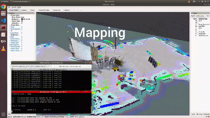The height and width of the screenshot is (118, 210).
Task: Click the RViz icon in the dock
Action: tap(3, 41)
